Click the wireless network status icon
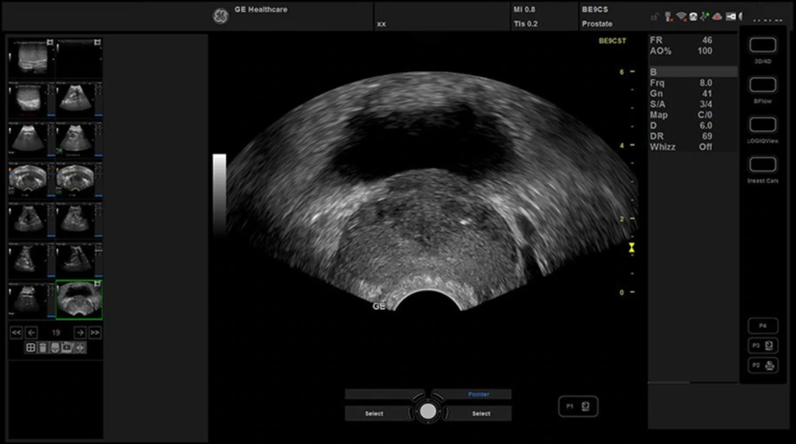 [681, 16]
